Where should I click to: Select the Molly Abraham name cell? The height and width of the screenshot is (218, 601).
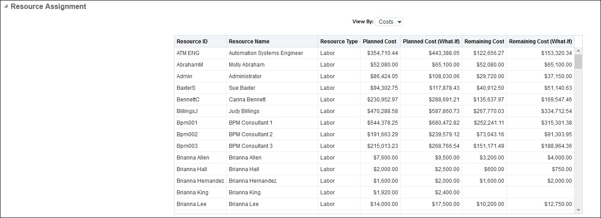click(246, 65)
